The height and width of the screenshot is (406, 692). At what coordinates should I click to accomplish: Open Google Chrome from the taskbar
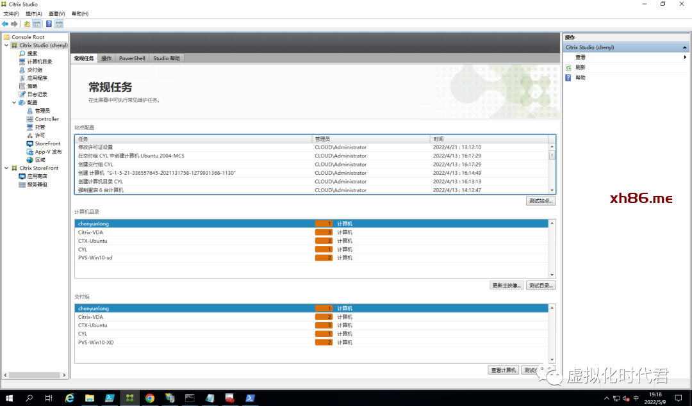(x=149, y=398)
